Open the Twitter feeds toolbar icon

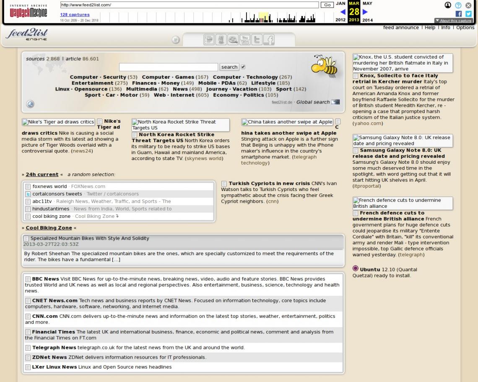pyautogui.click(x=257, y=40)
